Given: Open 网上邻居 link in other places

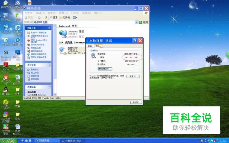Looking at the screenshot, I should tap(33, 73).
